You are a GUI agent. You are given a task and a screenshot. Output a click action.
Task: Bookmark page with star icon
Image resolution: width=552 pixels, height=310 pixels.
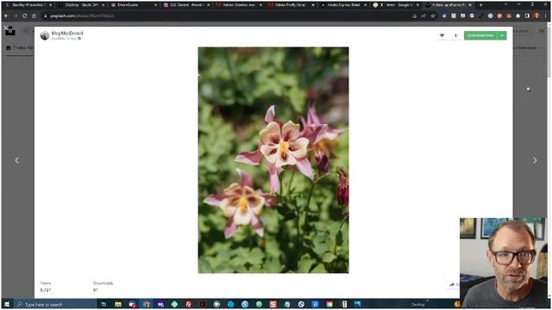[433, 15]
